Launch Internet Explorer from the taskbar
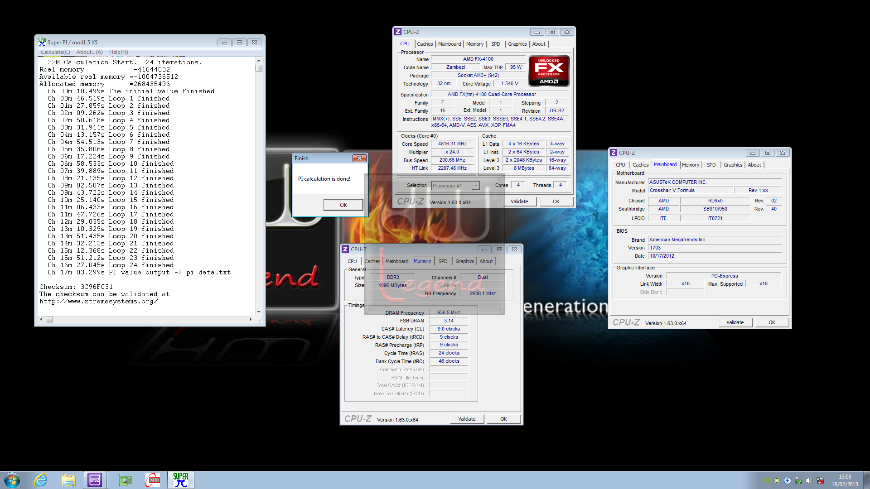This screenshot has height=489, width=870. [41, 480]
